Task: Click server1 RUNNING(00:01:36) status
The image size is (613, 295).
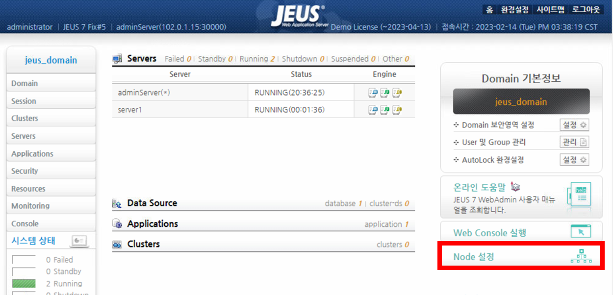Action: [289, 110]
